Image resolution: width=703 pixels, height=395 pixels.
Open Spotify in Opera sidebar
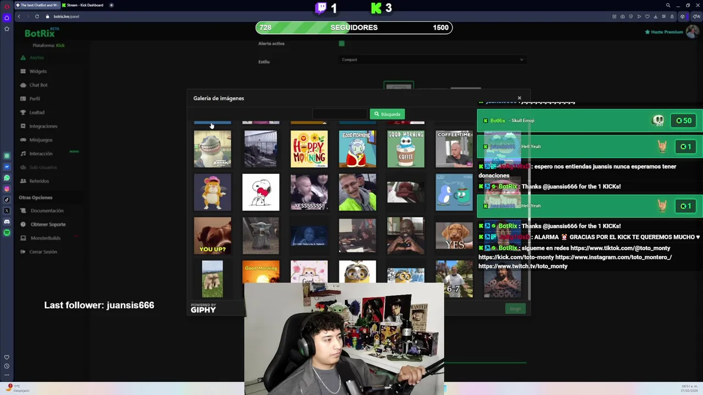click(x=7, y=233)
